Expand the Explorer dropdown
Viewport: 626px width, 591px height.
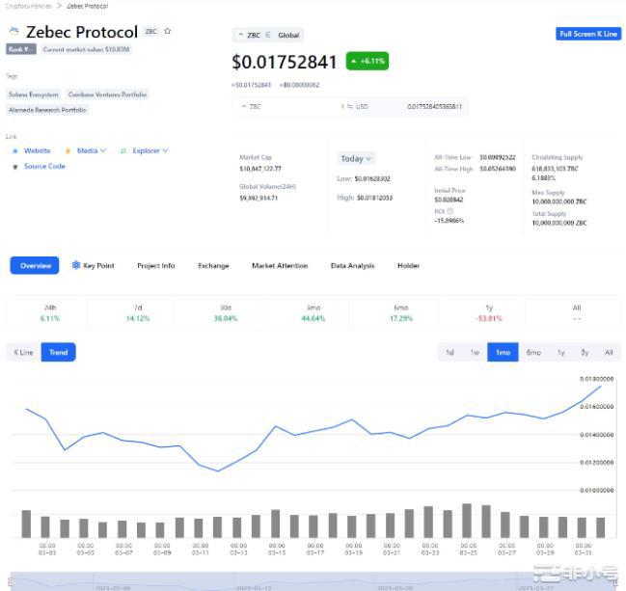165,150
